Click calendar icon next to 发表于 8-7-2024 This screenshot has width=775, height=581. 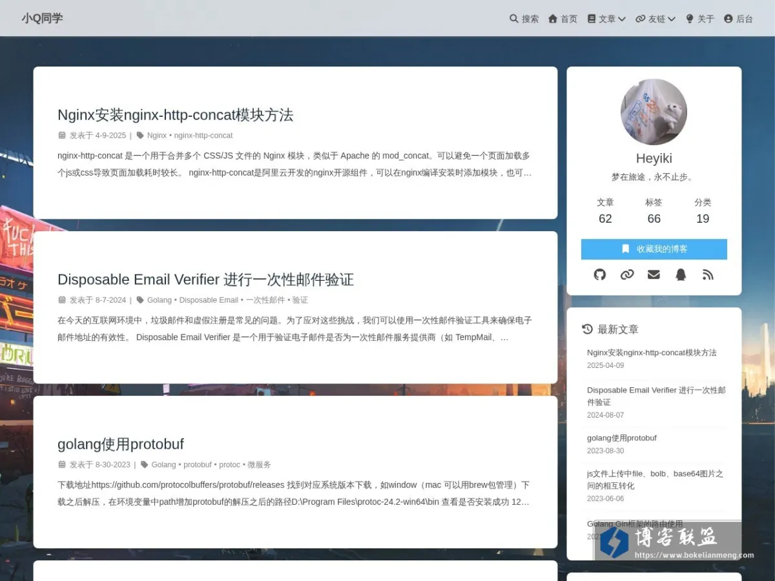coord(62,300)
